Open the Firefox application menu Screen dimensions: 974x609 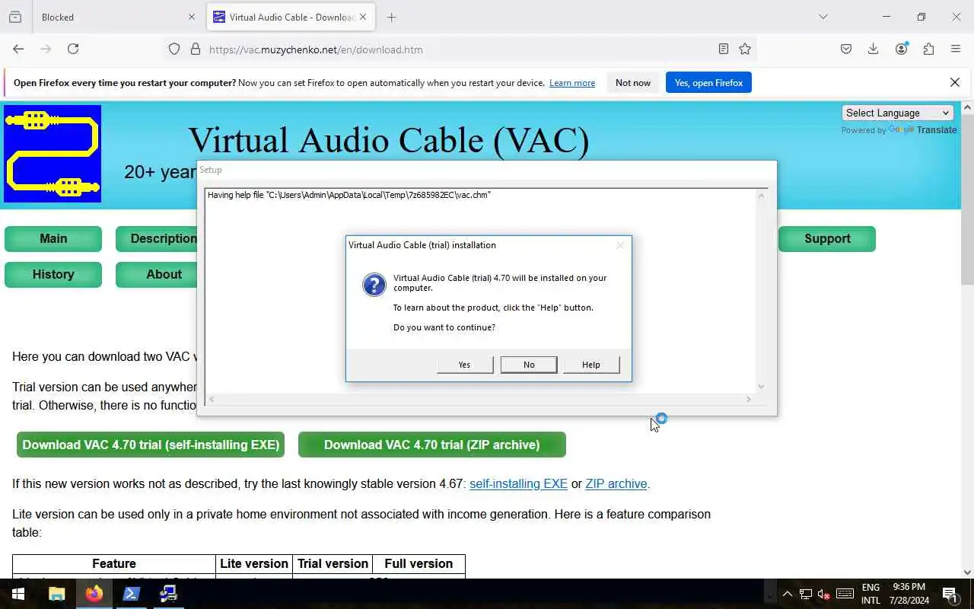(956, 49)
